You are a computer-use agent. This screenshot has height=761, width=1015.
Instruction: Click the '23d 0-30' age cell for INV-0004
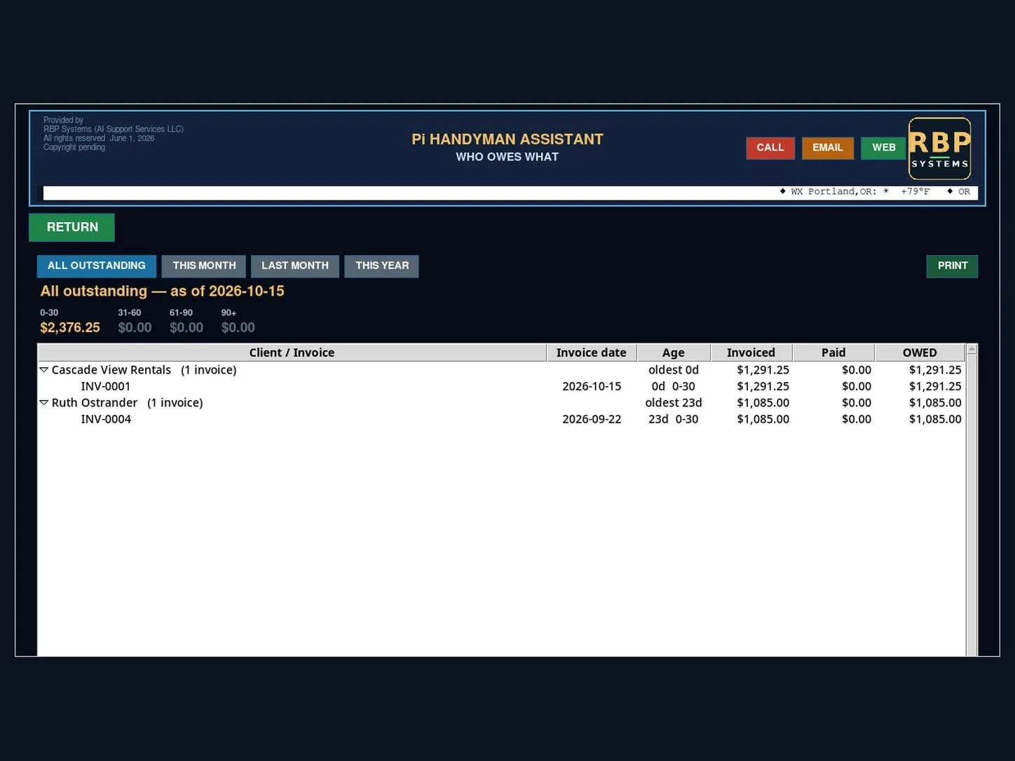tap(674, 419)
